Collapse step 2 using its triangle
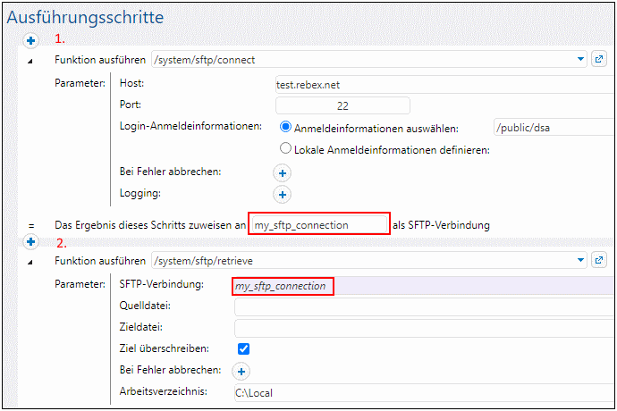Image resolution: width=617 pixels, height=411 pixels. (30, 263)
